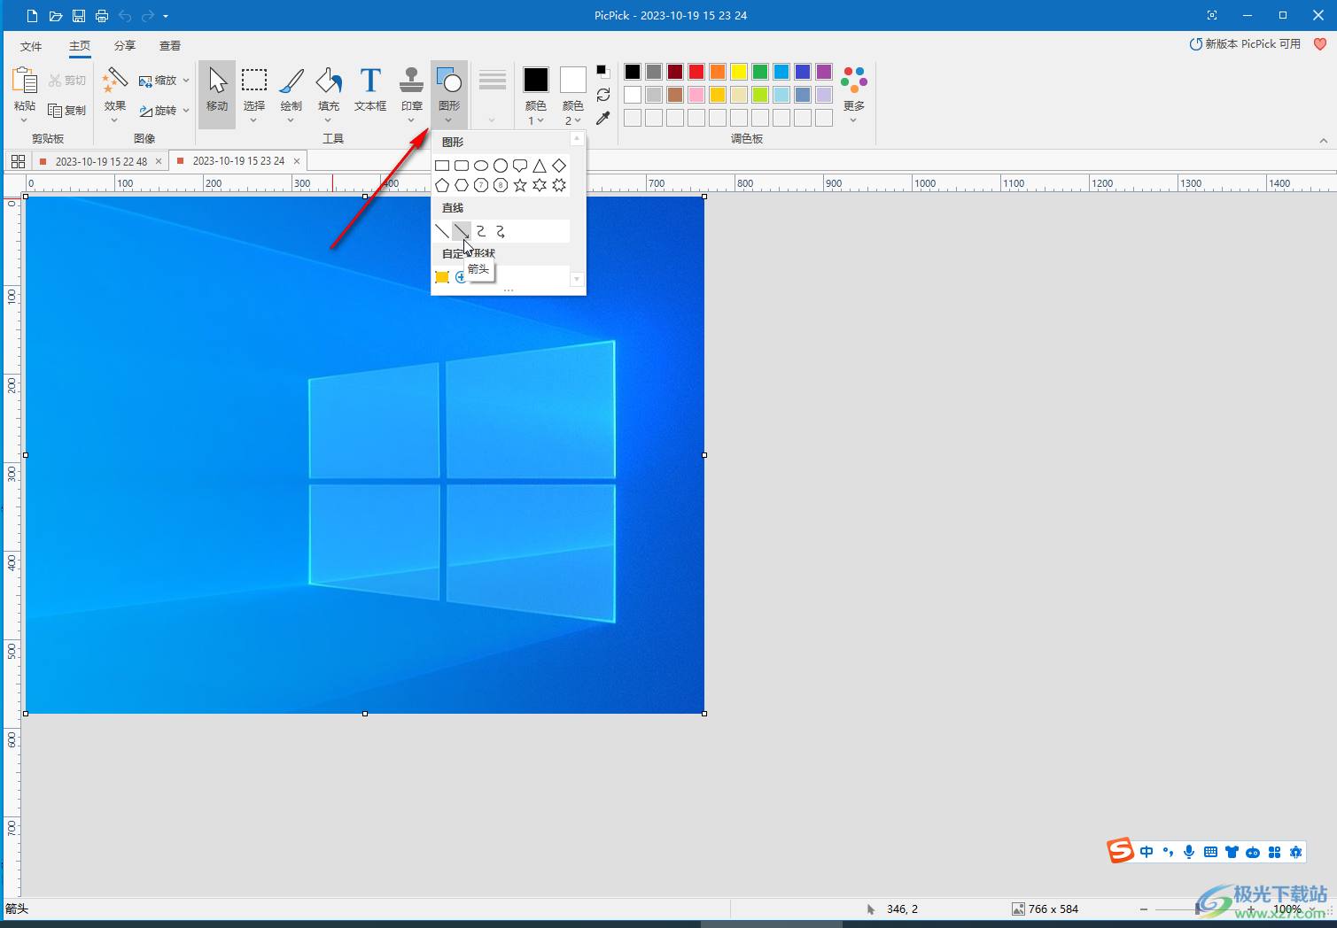The image size is (1337, 928).
Task: Select the curved line tool
Action: [x=481, y=231]
